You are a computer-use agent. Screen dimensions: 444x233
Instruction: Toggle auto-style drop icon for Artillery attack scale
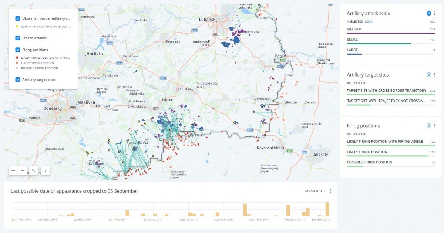point(429,13)
